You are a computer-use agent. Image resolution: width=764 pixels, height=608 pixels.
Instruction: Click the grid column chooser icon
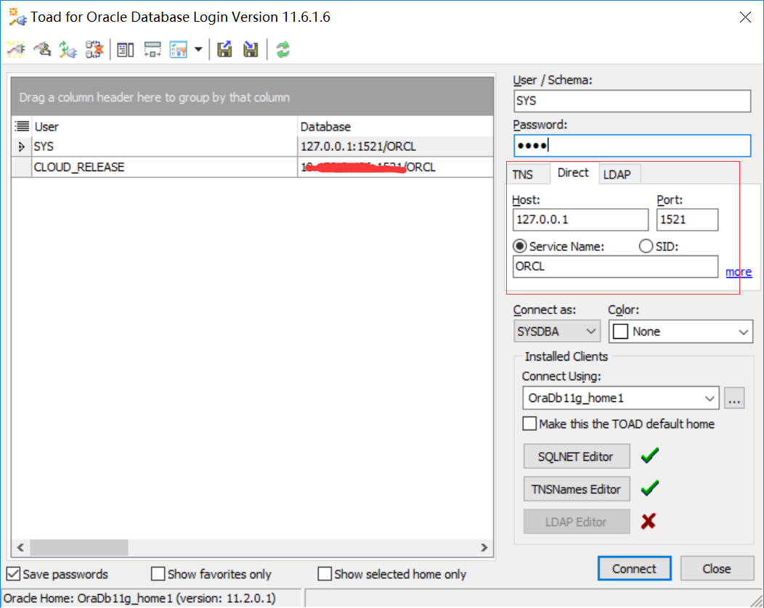pos(22,126)
